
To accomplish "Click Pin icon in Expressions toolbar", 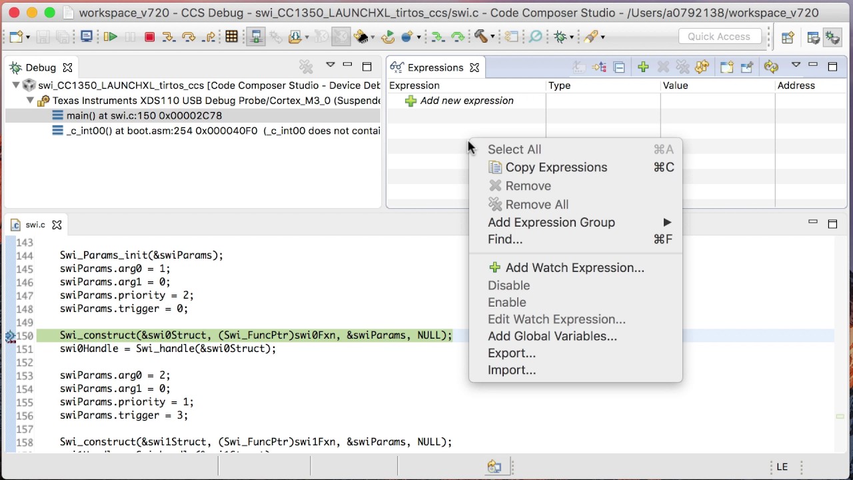I will pos(747,67).
